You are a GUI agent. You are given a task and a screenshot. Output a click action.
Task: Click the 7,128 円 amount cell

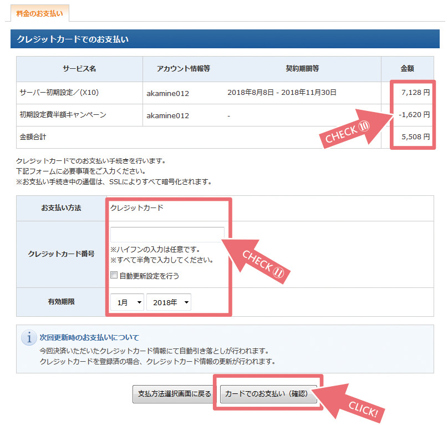[x=415, y=92]
